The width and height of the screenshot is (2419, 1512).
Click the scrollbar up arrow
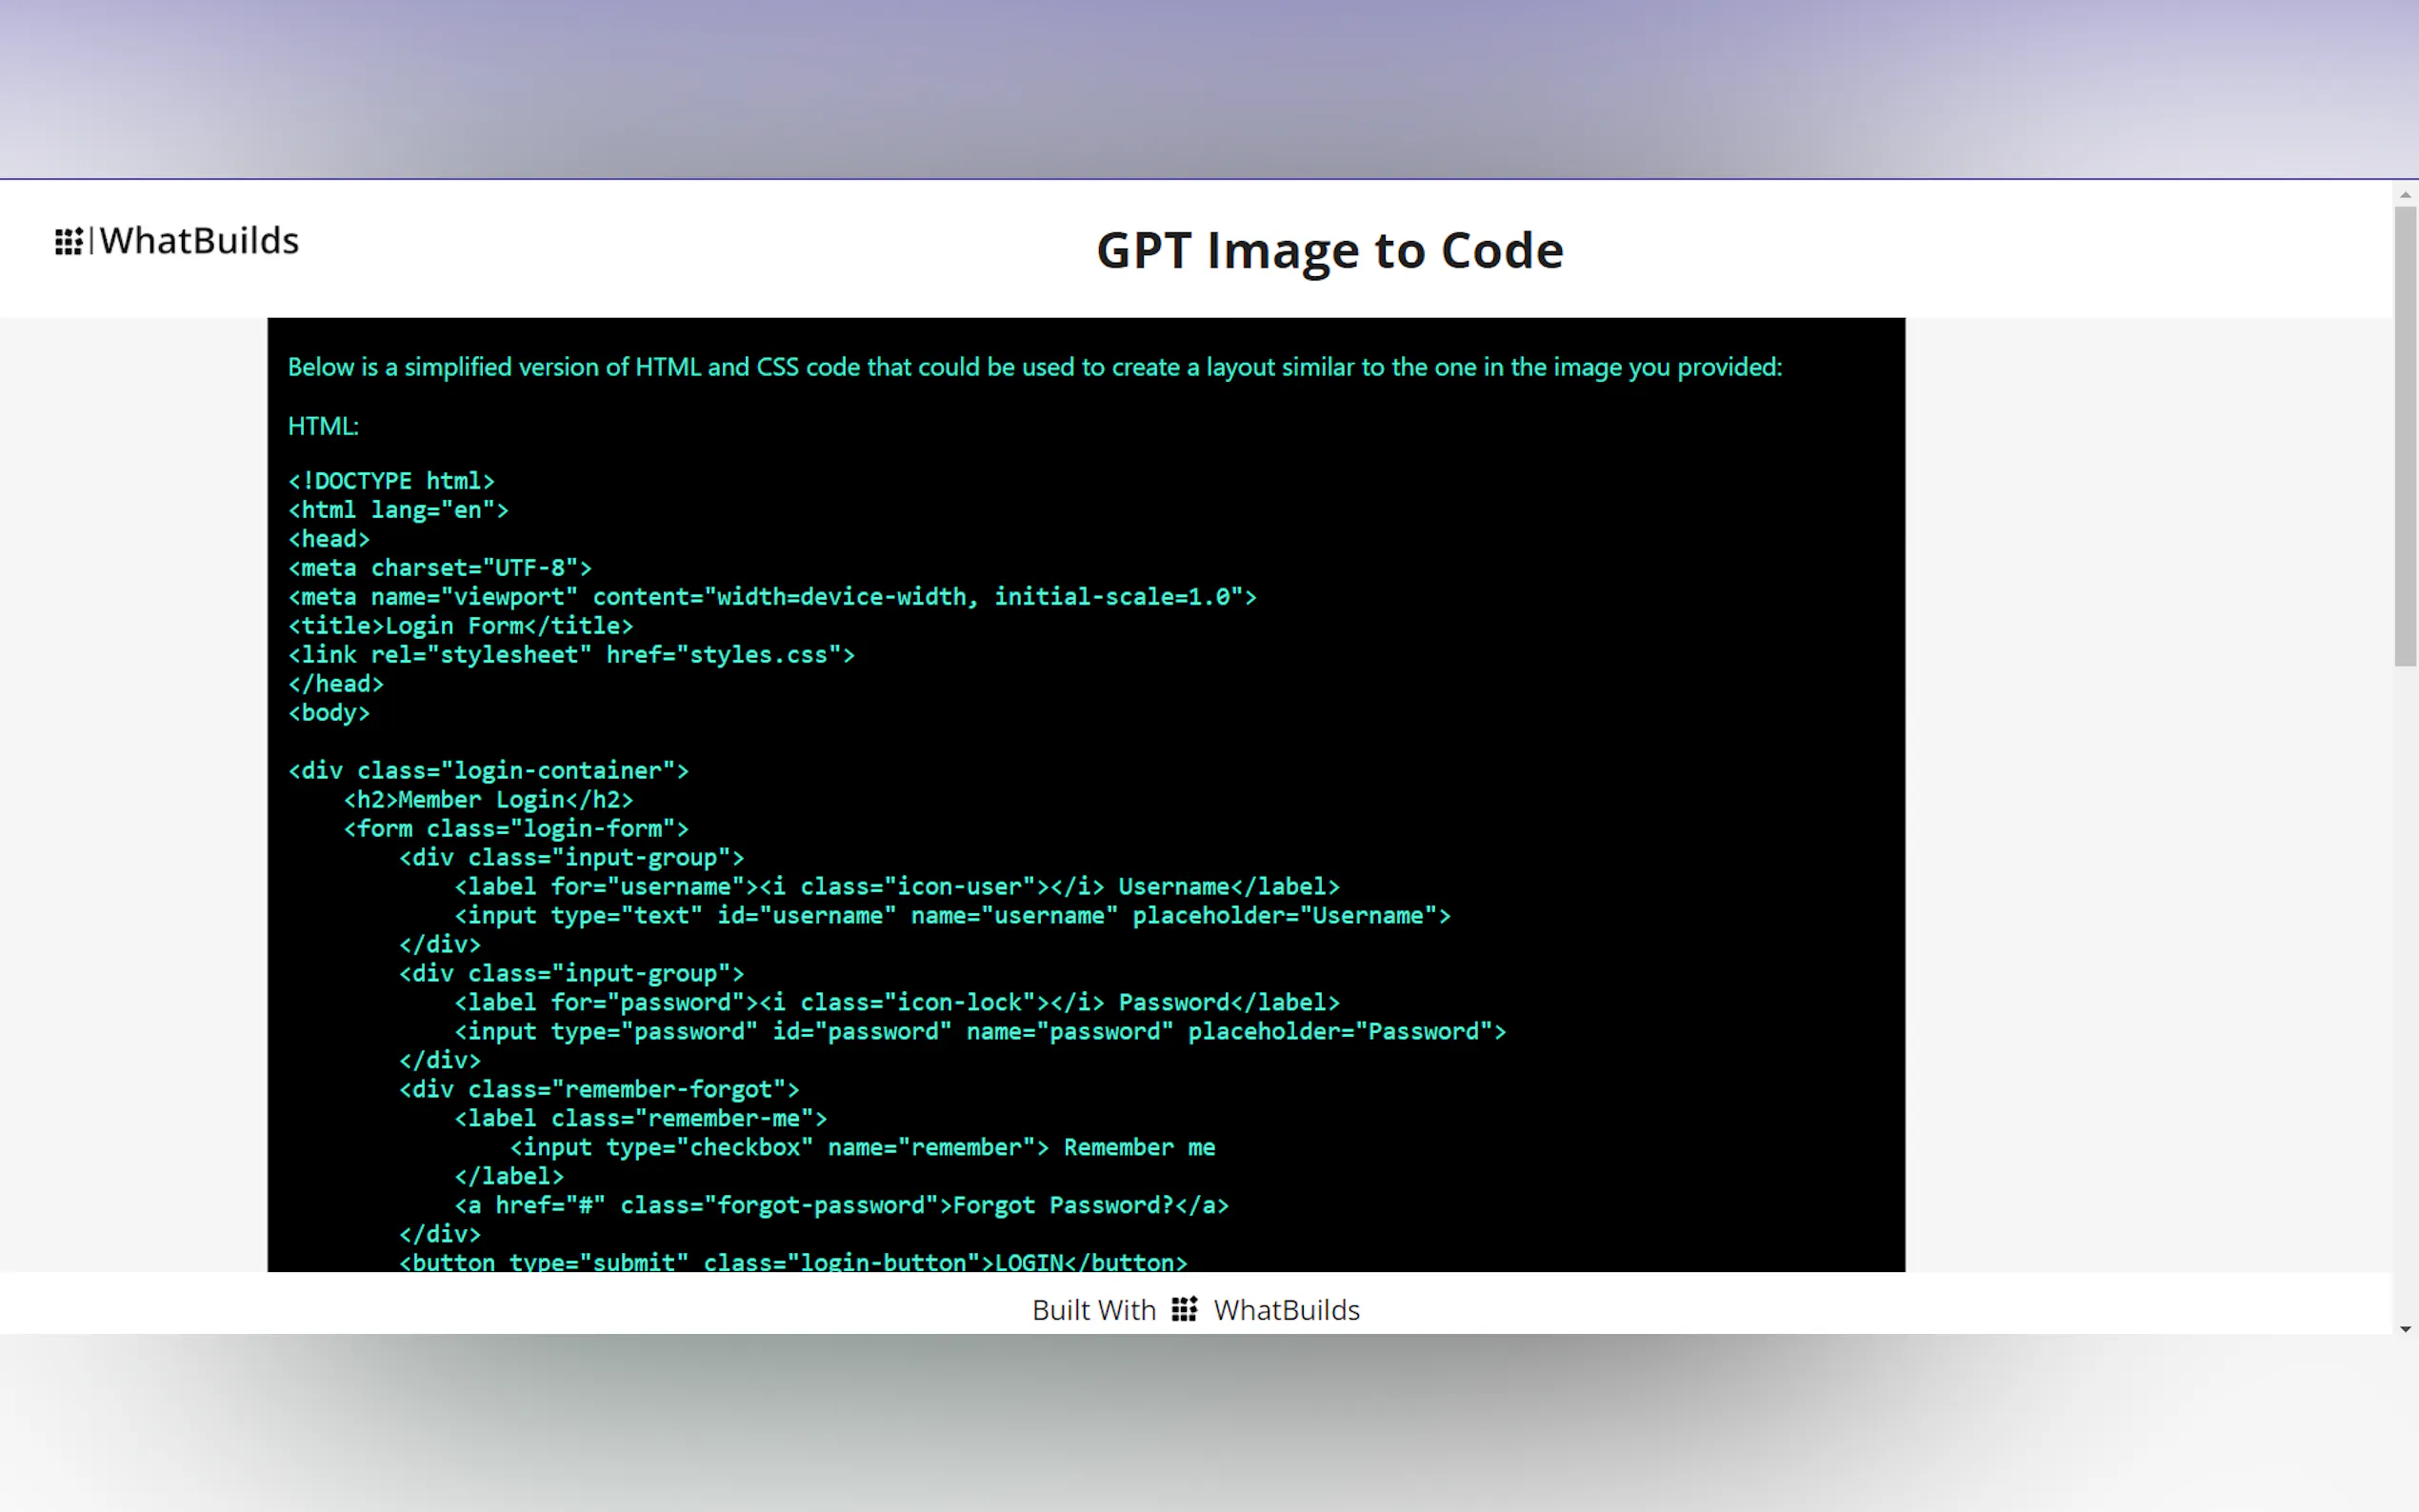coord(2405,195)
